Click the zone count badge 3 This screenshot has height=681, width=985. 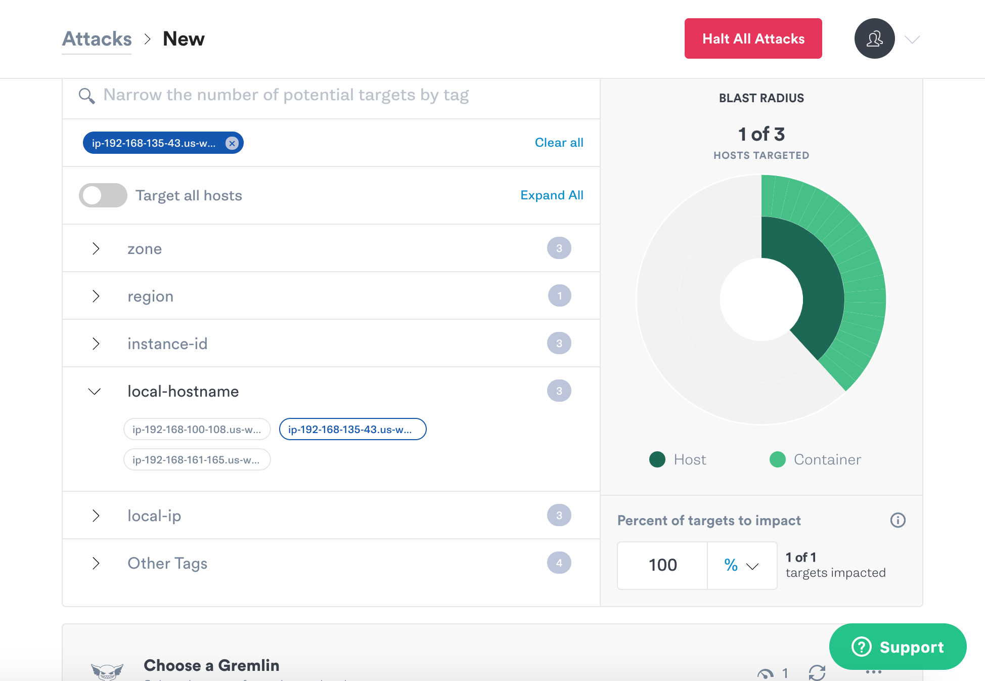pyautogui.click(x=559, y=248)
